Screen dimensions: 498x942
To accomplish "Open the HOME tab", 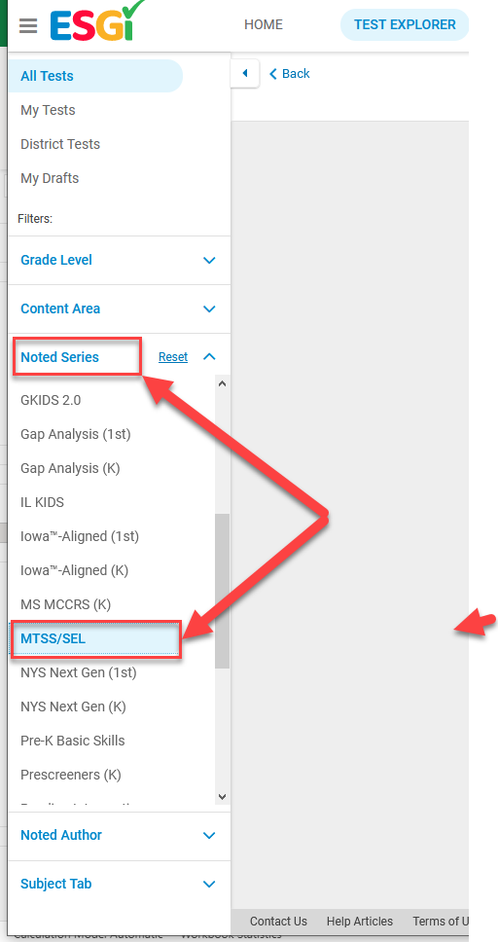I will click(264, 24).
